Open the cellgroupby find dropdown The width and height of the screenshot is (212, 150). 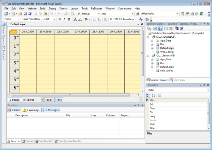click(x=177, y=14)
